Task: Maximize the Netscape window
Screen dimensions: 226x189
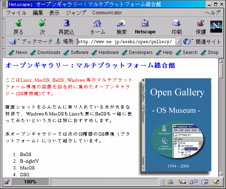Action: [x=216, y=4]
